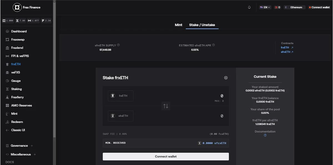Click the Mint sidebar icon
The width and height of the screenshot is (333, 165).
coord(7,114)
